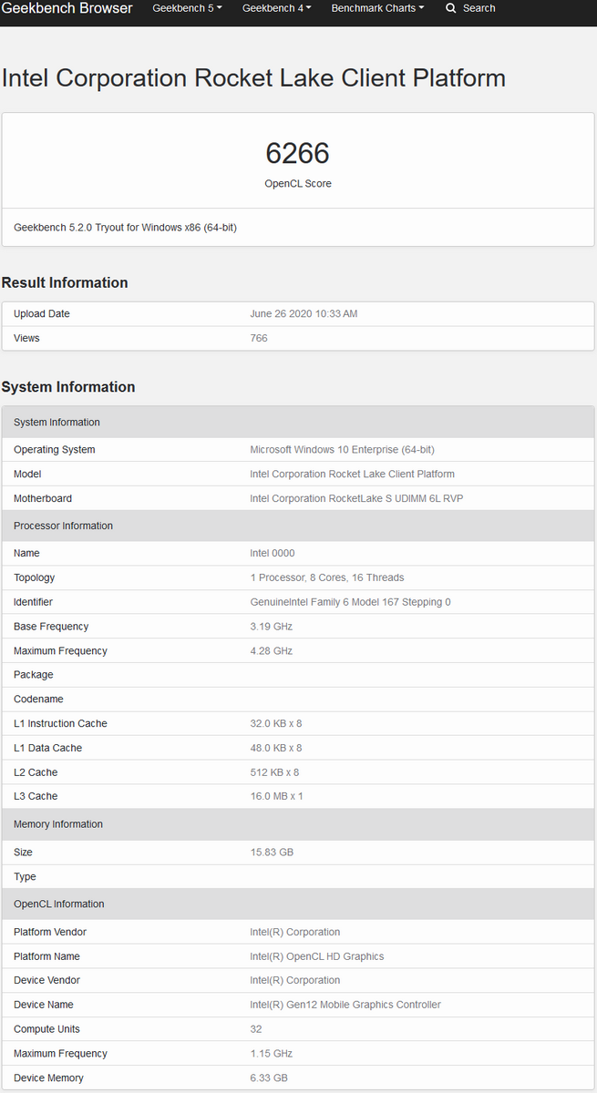Select Device Vendor value Intel(R) Corporation

point(294,981)
